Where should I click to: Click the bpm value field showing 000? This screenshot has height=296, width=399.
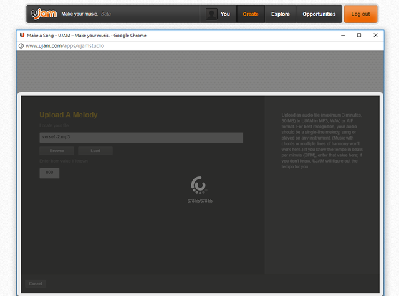(x=49, y=173)
